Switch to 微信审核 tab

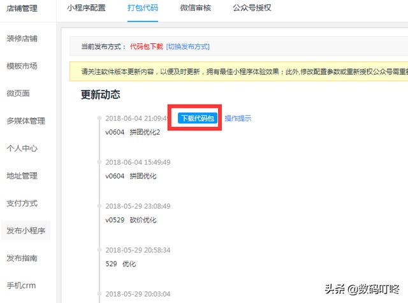(196, 8)
